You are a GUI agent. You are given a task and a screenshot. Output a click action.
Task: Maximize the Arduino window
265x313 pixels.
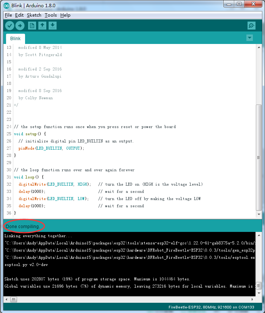coord(239,4)
